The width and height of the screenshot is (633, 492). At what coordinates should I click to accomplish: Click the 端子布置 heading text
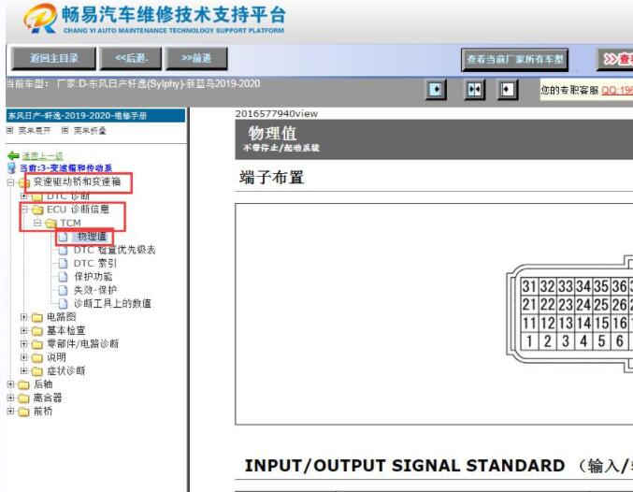coord(272,178)
